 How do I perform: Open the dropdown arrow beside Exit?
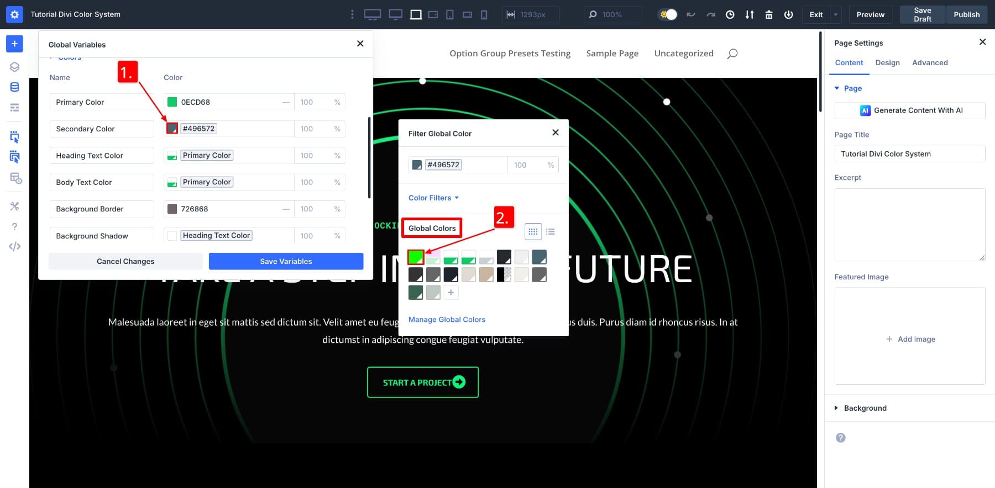click(836, 15)
